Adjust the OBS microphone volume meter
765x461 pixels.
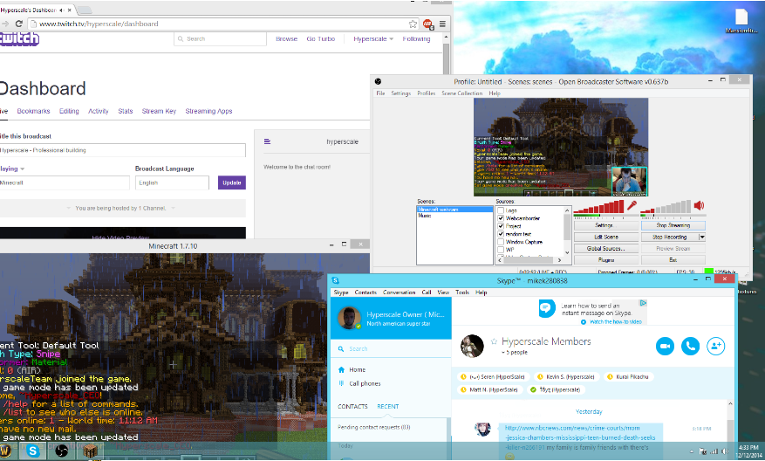click(598, 208)
